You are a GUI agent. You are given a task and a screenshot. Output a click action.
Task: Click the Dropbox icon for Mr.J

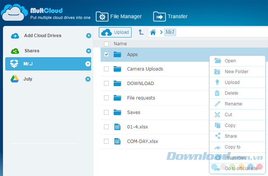pos(14,64)
